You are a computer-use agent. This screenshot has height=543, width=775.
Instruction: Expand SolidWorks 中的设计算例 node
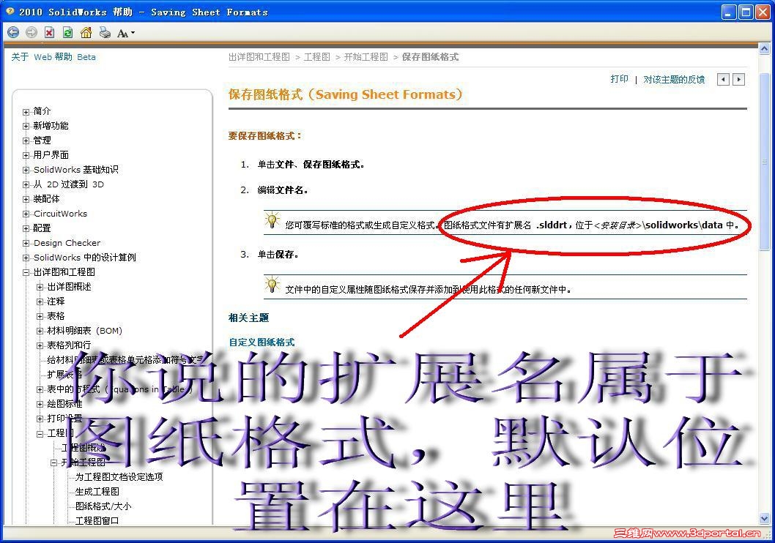coord(26,258)
